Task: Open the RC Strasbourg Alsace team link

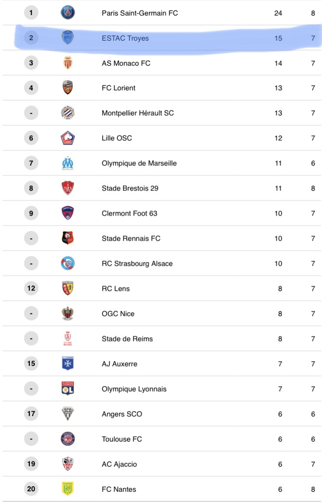Action: 137,264
